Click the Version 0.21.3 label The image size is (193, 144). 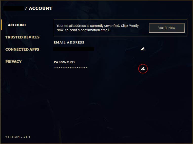[x=18, y=137]
